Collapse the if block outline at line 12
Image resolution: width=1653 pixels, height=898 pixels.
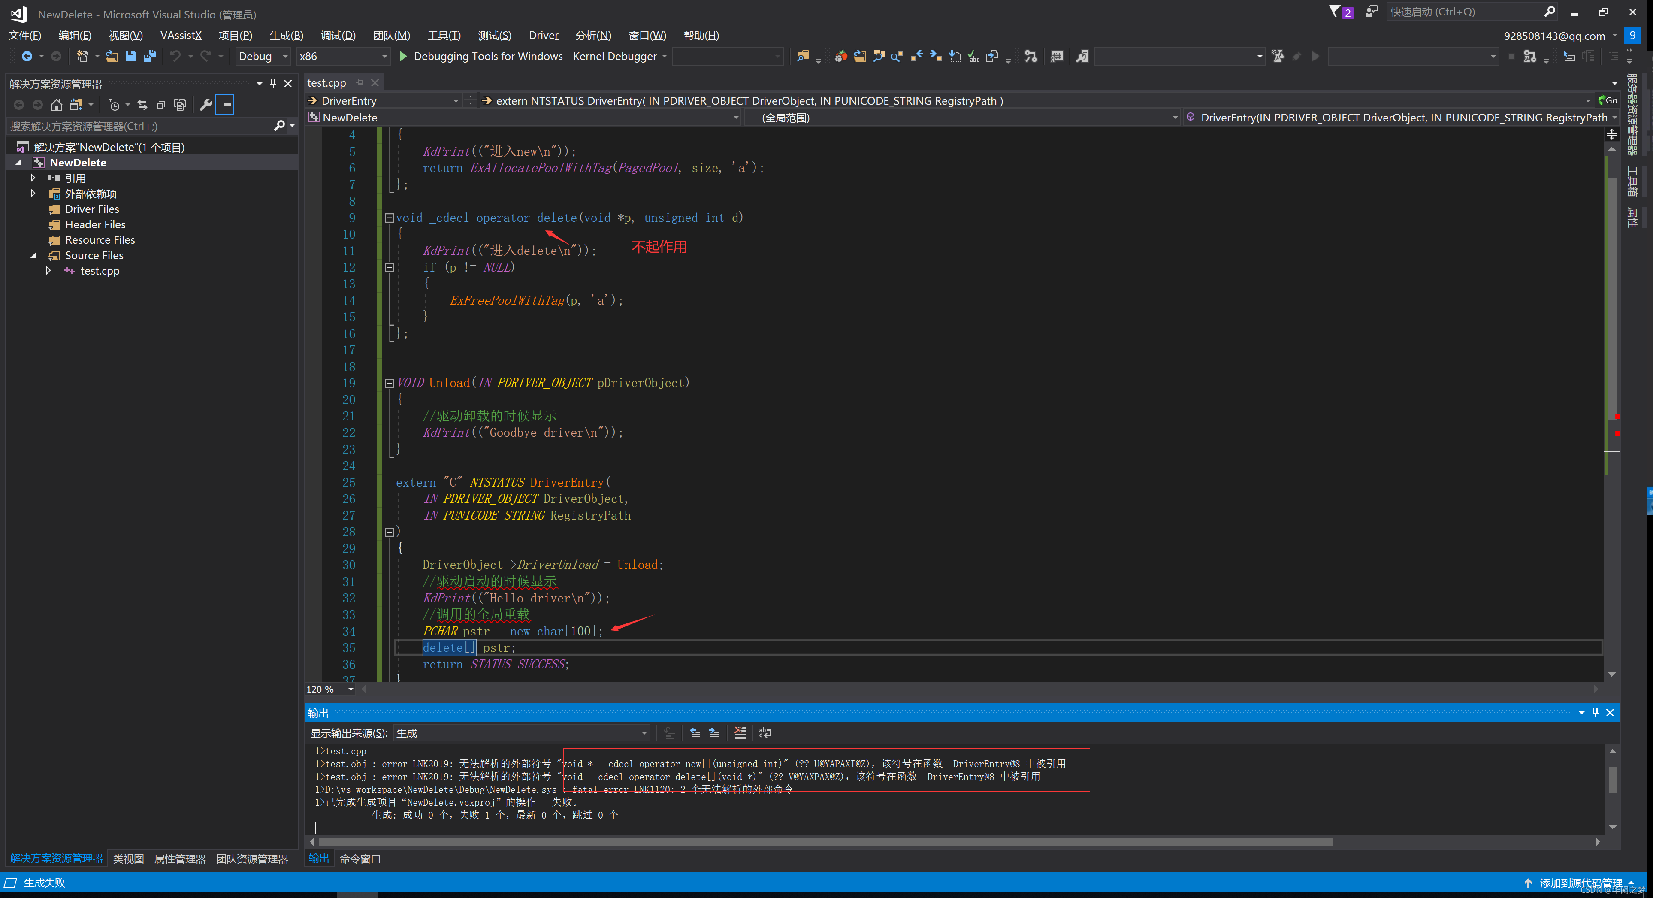389,268
